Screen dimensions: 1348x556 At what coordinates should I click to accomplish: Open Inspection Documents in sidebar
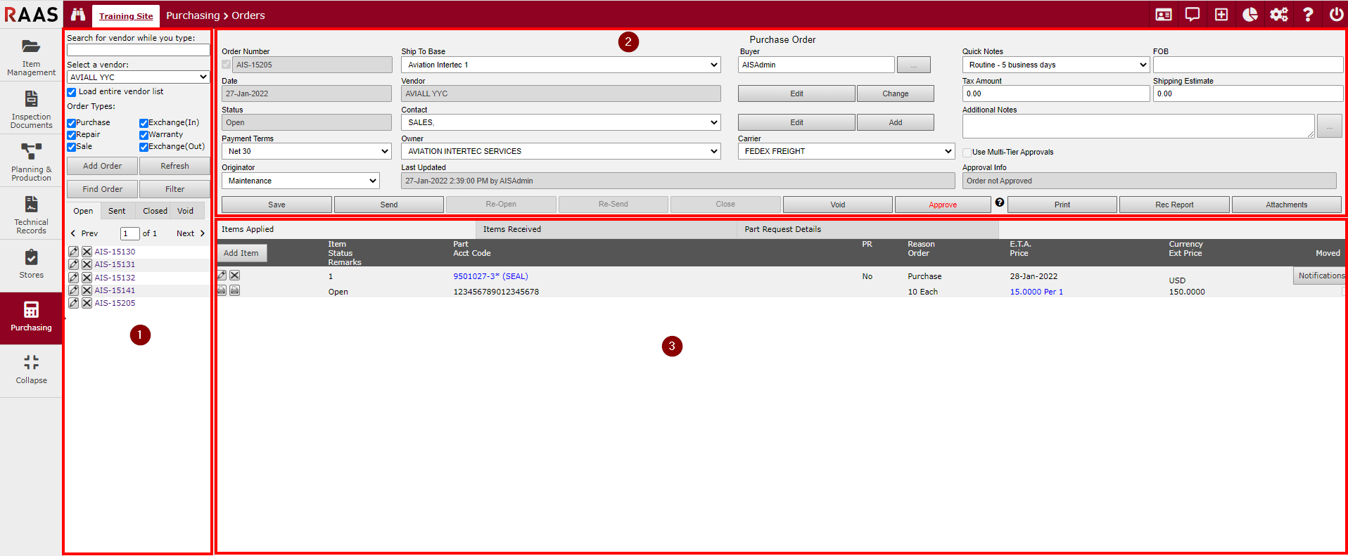[31, 109]
